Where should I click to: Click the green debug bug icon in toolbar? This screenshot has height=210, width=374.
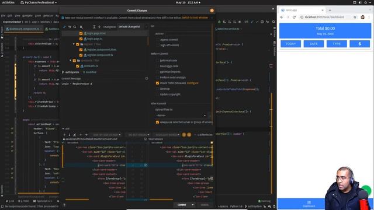pos(219,22)
